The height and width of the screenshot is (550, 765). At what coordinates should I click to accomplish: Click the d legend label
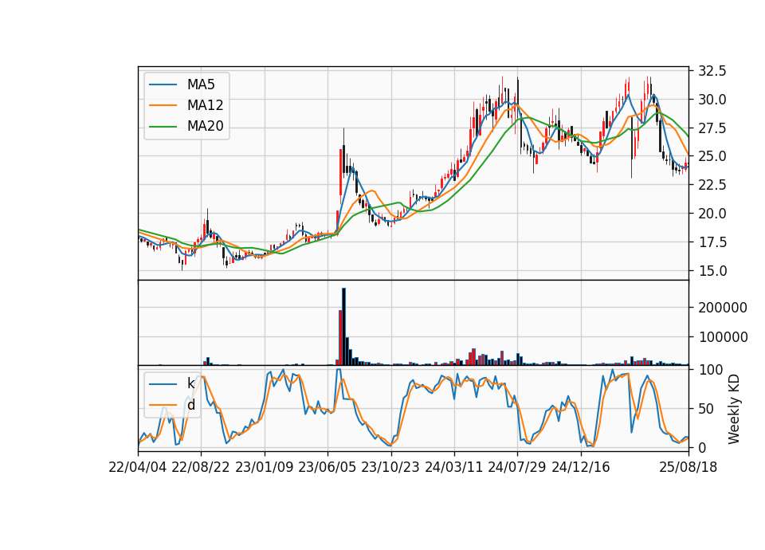(x=190, y=405)
